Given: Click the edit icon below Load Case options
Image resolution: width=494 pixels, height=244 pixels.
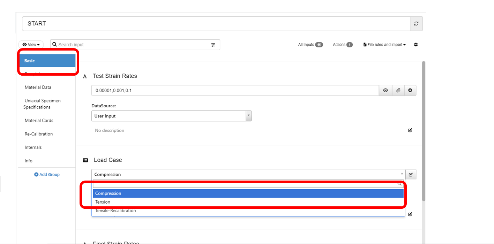Looking at the screenshot, I should tap(410, 214).
